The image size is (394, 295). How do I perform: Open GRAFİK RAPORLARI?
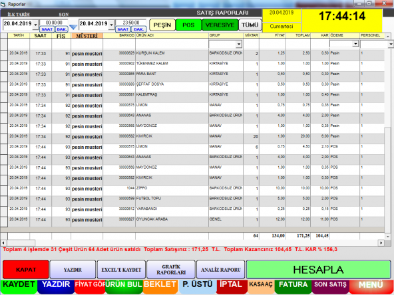171,270
